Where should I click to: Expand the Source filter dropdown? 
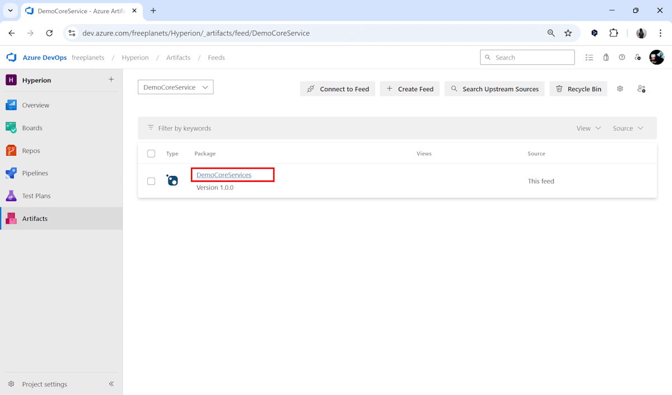click(628, 128)
